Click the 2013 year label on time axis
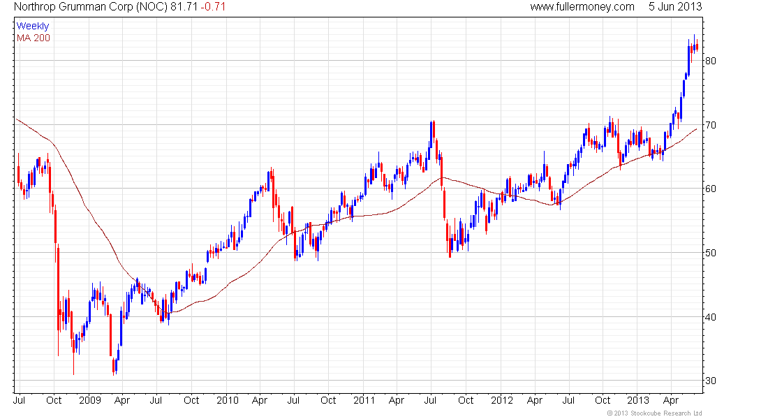The image size is (768, 419). (x=638, y=400)
